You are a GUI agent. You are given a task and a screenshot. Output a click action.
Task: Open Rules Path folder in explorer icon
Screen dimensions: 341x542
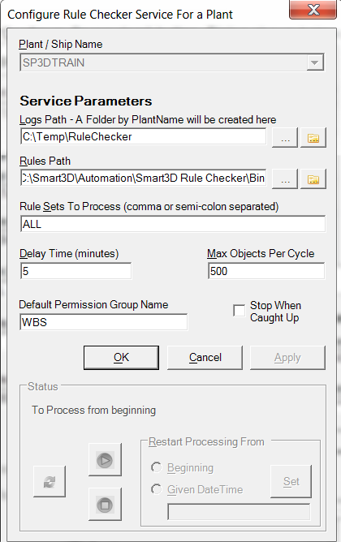313,179
